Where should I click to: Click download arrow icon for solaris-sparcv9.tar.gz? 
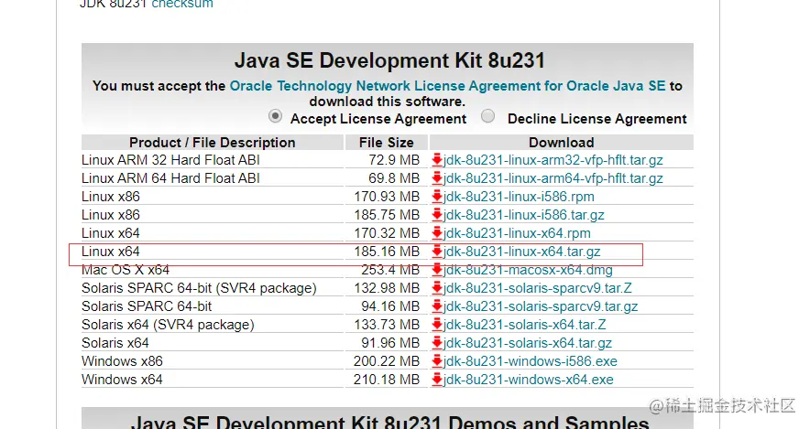[x=437, y=306]
